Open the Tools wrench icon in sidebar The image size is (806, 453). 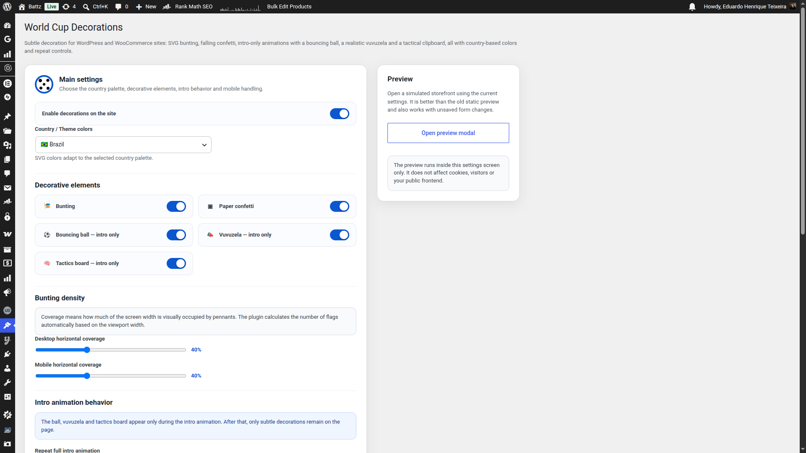[7, 383]
